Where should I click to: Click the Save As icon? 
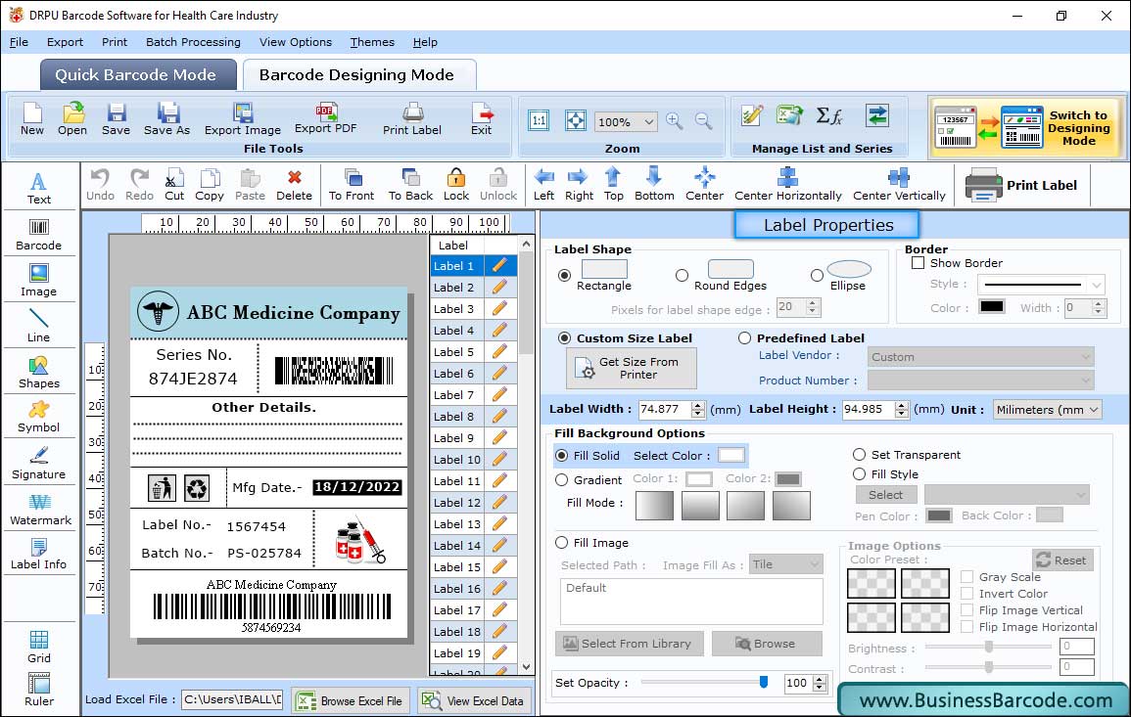[x=166, y=119]
